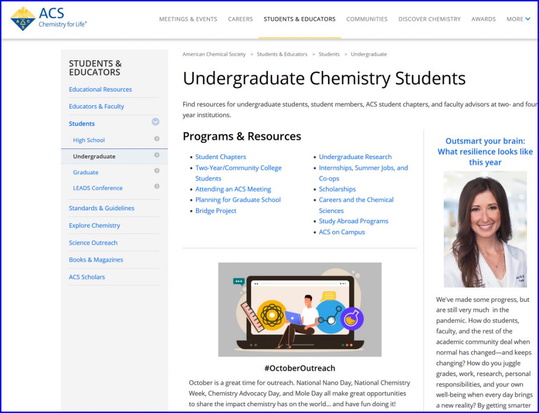Click the arrow icon beside Undergraduate
Screen dimensions: 539x413
157,155
